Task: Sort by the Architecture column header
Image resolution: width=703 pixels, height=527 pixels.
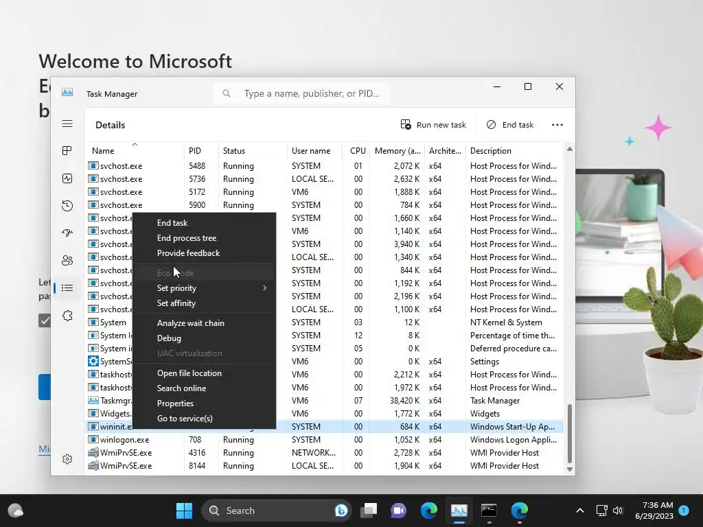Action: point(445,150)
